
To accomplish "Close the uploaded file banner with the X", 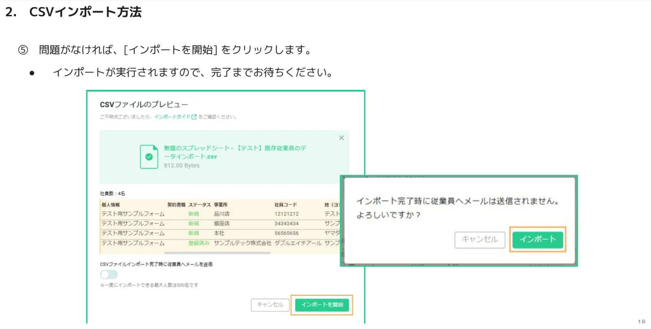I will tap(341, 138).
